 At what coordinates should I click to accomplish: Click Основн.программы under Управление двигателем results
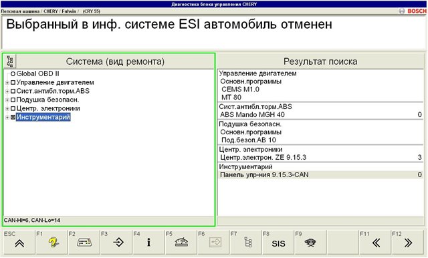pos(251,82)
